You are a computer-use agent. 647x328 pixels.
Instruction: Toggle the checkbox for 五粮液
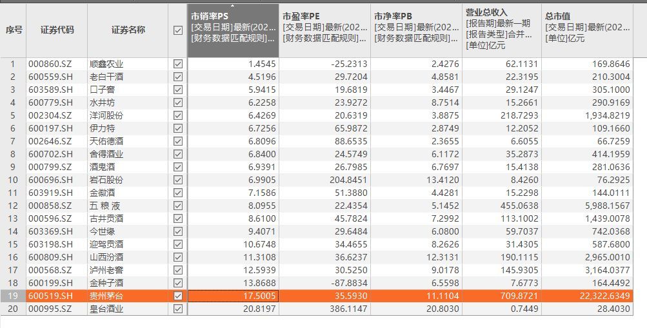[x=178, y=206]
